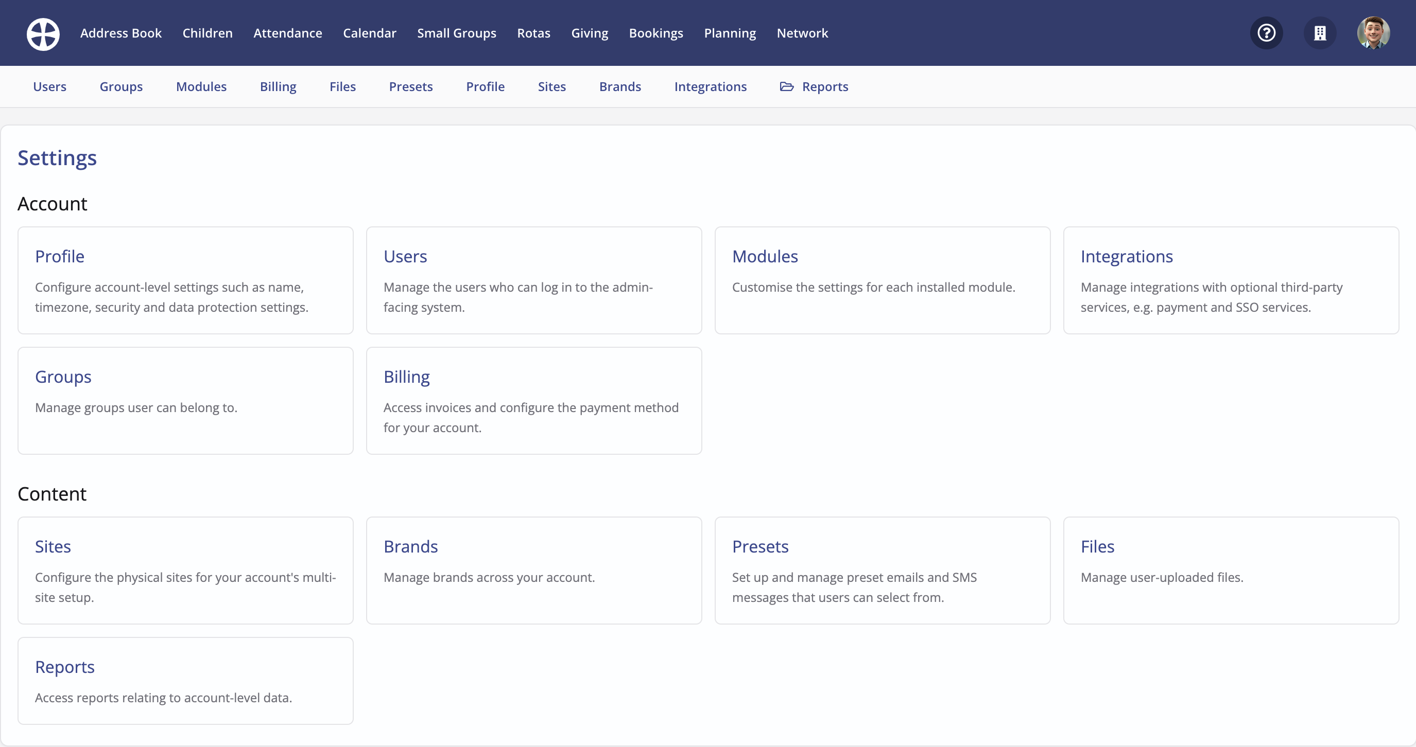Image resolution: width=1416 pixels, height=747 pixels.
Task: Open the Presets content card title
Action: 760,546
